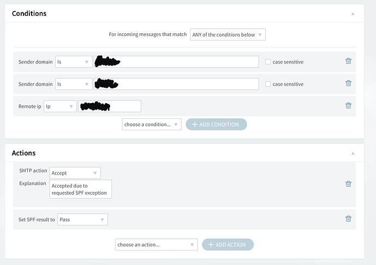
Task: Click the ADD CONDITION button
Action: tap(216, 124)
